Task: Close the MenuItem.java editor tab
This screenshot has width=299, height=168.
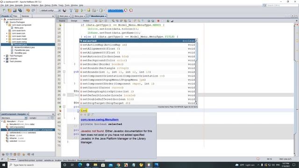Action: pos(105,16)
